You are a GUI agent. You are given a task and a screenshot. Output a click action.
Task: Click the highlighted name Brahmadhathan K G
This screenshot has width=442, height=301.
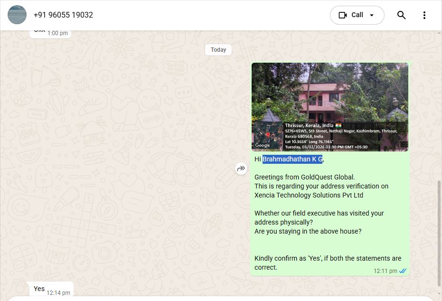292,159
